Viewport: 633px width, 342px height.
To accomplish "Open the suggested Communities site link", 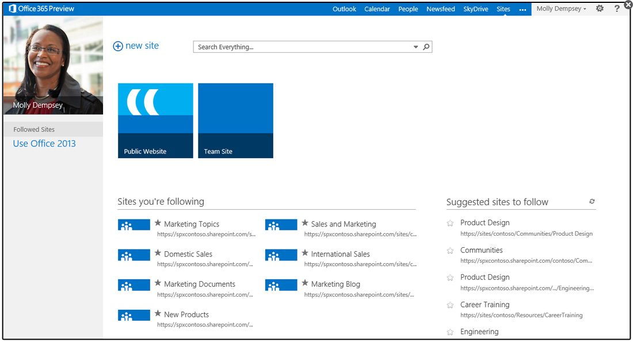I will pyautogui.click(x=481, y=250).
